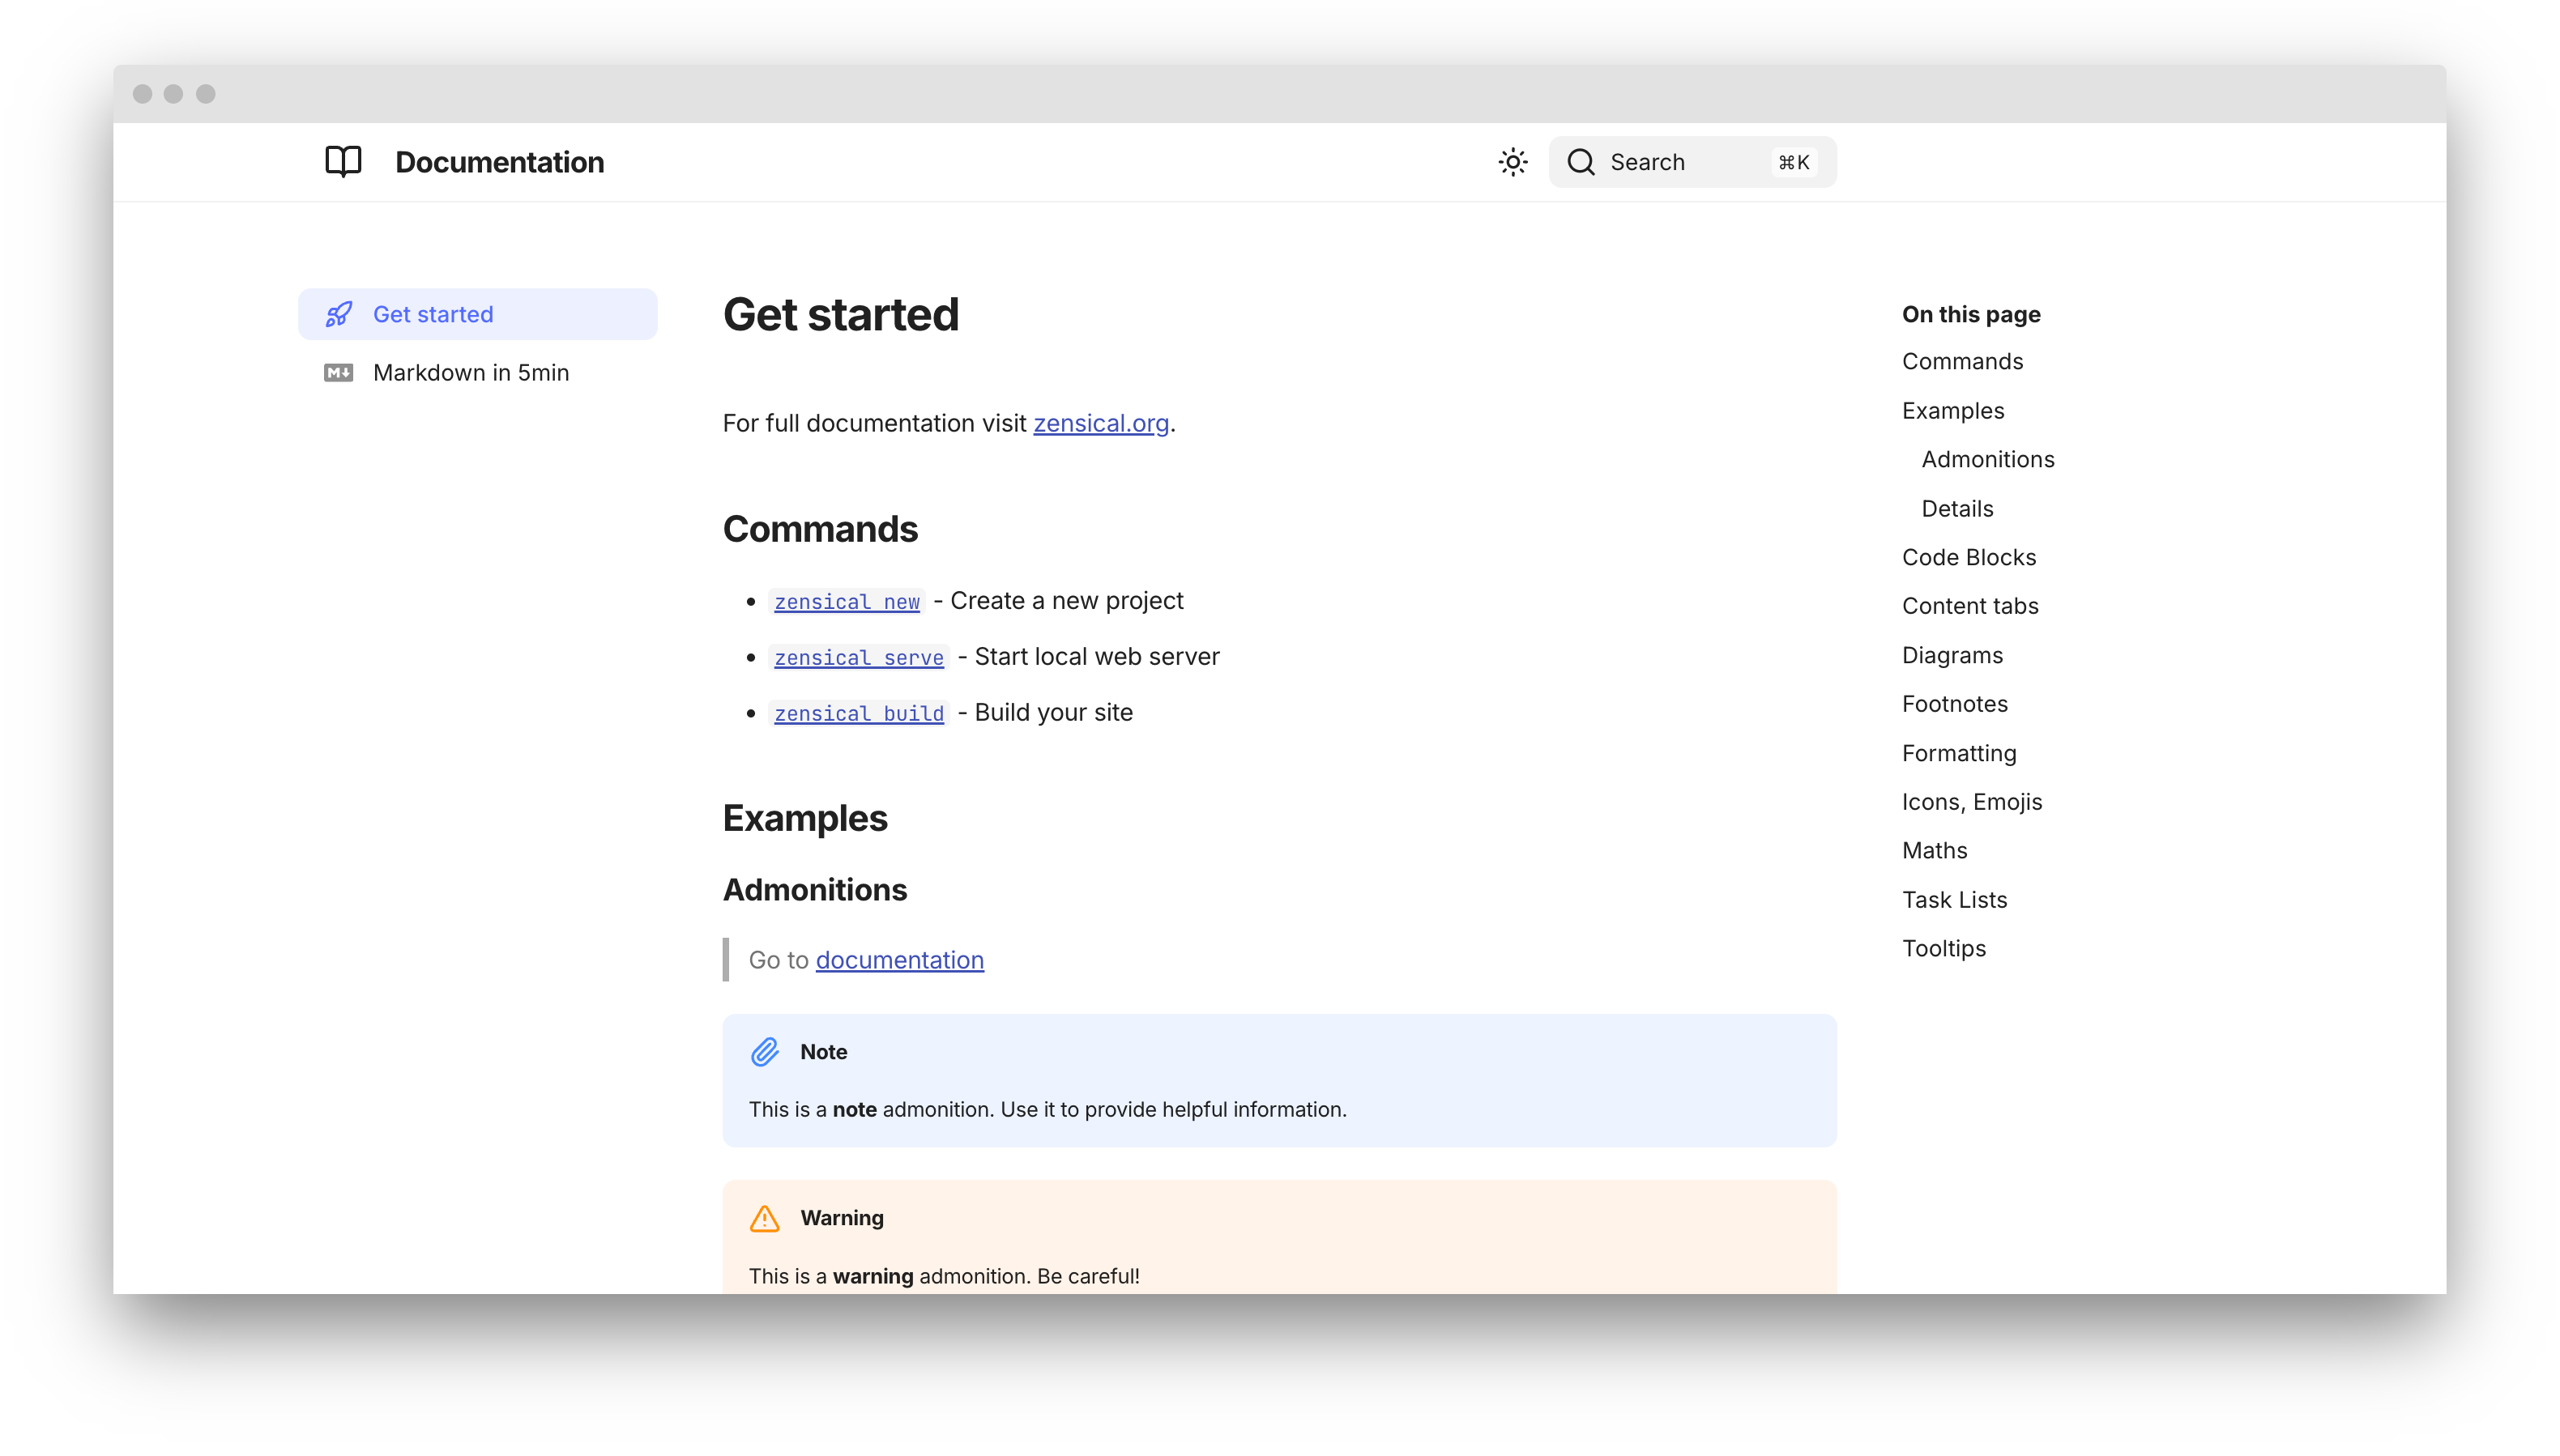2560x1456 pixels.
Task: Click the warning triangle icon
Action: coord(764,1218)
